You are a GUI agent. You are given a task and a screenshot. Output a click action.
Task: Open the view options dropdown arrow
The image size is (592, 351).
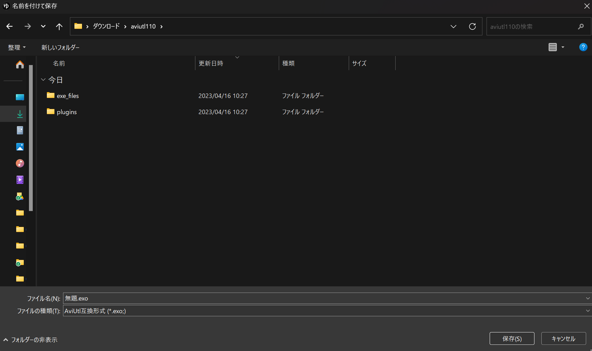pyautogui.click(x=562, y=47)
